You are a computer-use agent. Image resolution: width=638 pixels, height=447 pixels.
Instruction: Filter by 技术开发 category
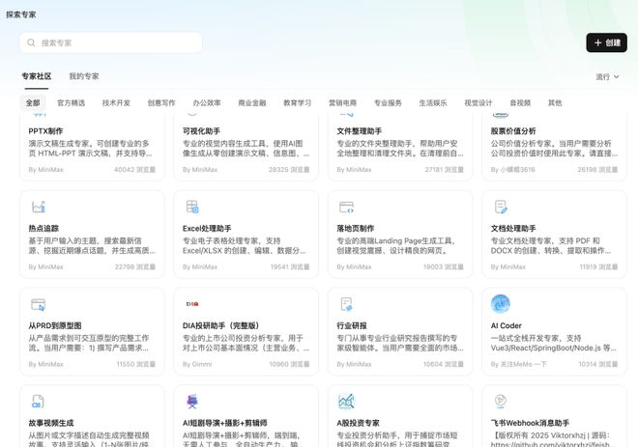pos(116,102)
